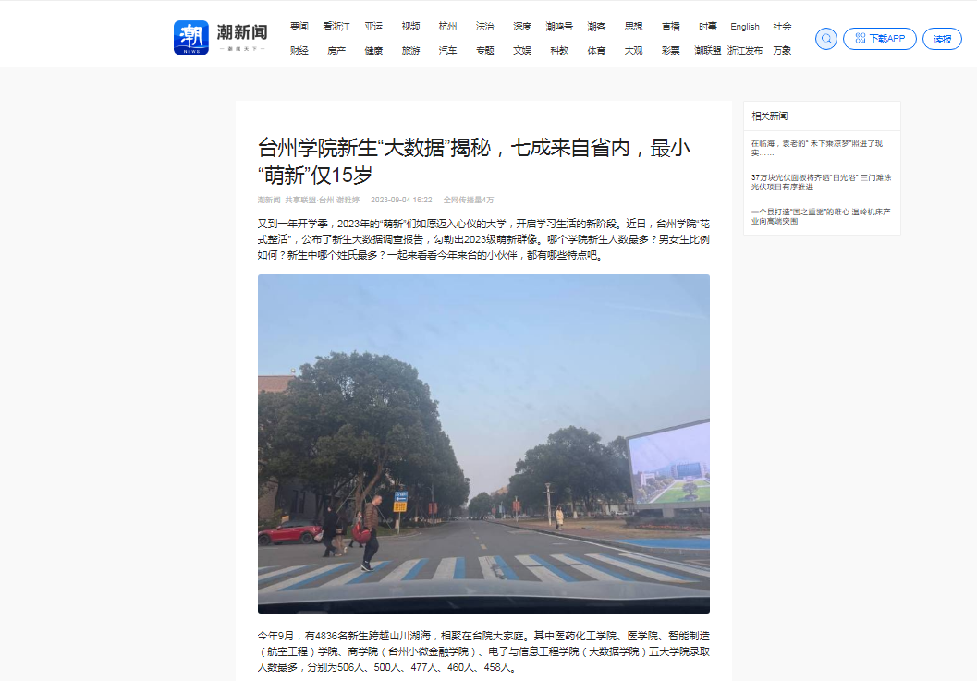Select the 亚运 nav link
Viewport: 977px width, 681px height.
pyautogui.click(x=373, y=27)
